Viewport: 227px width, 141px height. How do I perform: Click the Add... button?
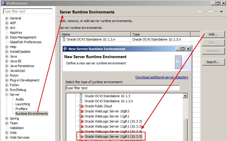(x=213, y=34)
